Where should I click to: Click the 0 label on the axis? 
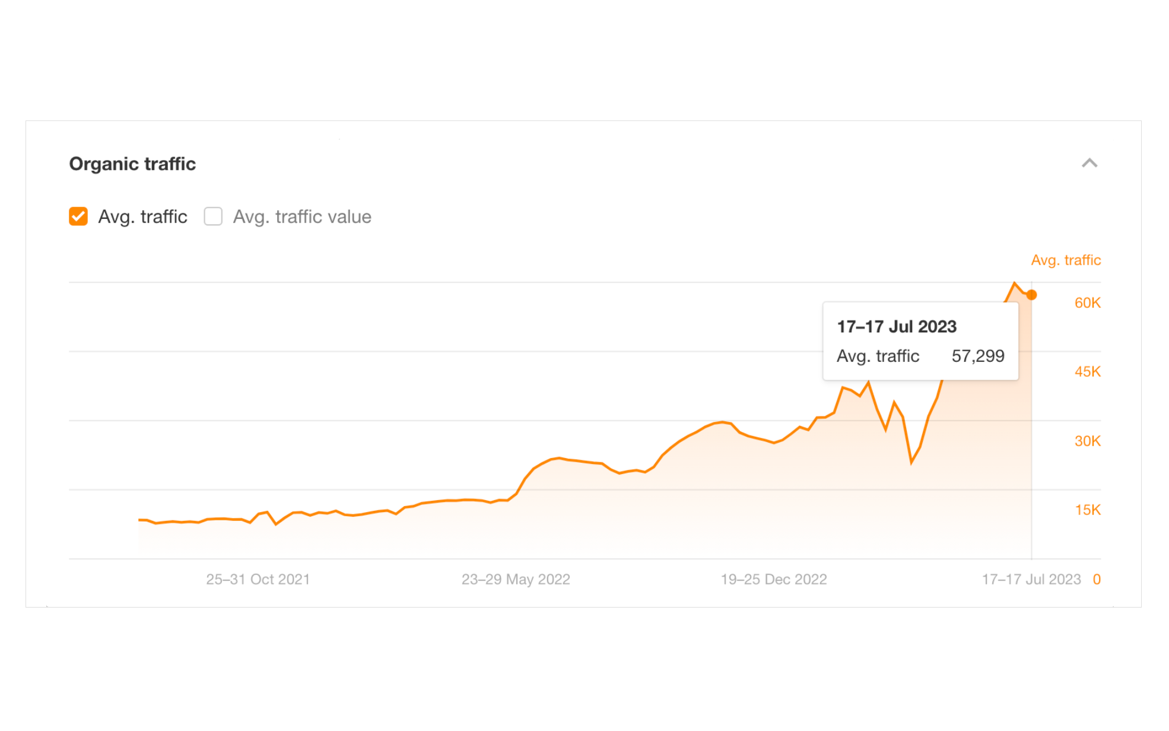[1097, 579]
